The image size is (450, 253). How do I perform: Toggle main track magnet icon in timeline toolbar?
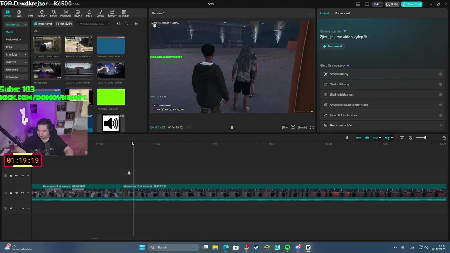(x=359, y=138)
